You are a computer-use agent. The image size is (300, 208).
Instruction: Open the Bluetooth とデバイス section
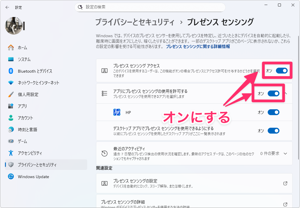(x=35, y=71)
